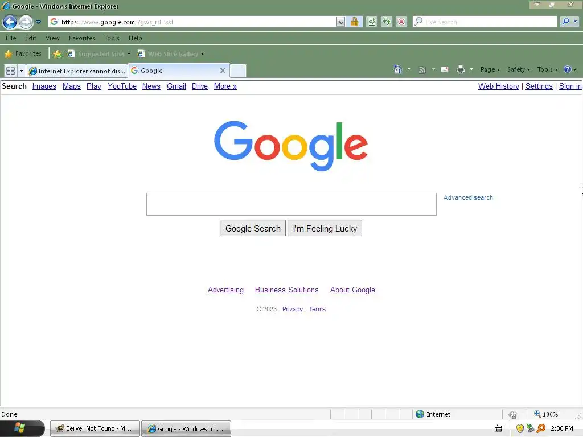Open the News link

point(151,86)
